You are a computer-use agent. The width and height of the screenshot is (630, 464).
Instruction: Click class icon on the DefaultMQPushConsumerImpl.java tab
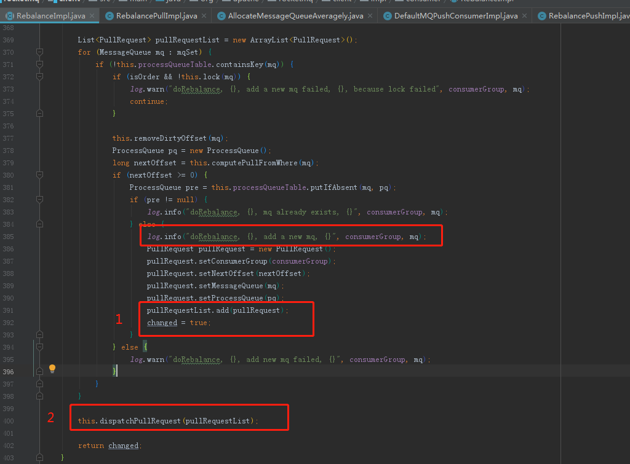coord(388,15)
